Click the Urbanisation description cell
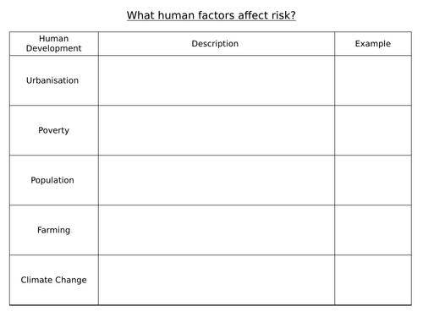This screenshot has height=317, width=423. [x=217, y=80]
